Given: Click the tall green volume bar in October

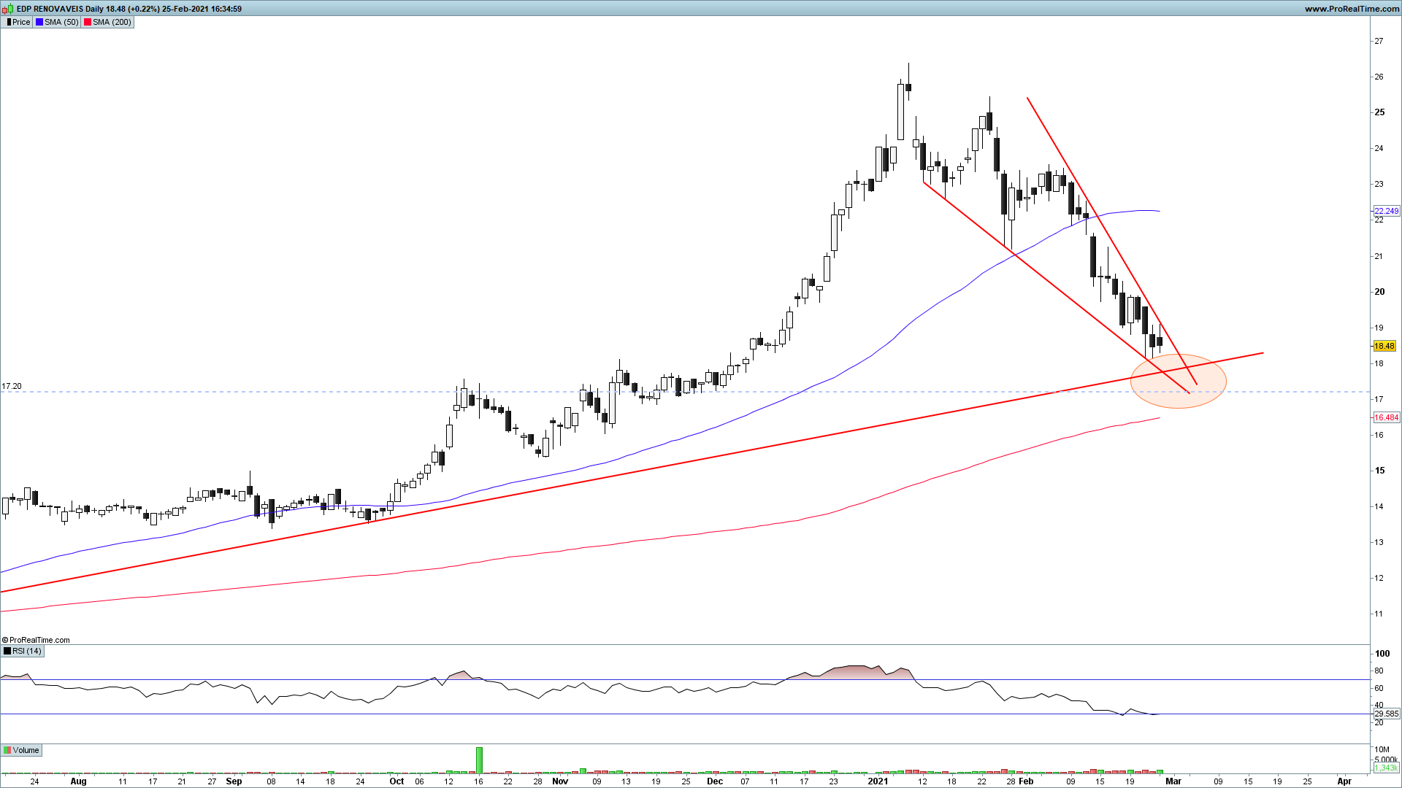Looking at the screenshot, I should click(479, 760).
